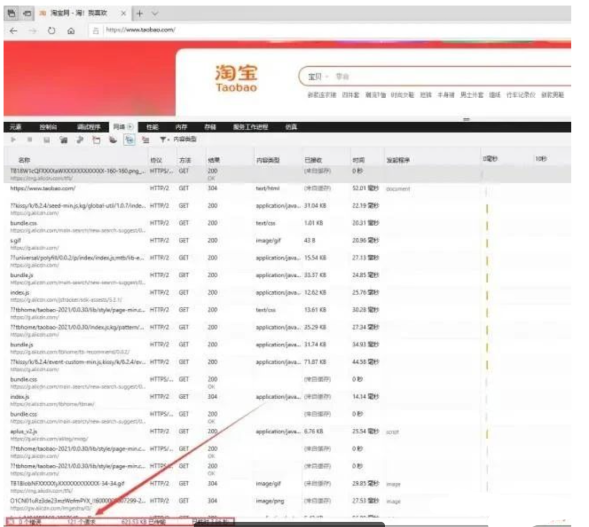Click the 121 个请求 status bar entry

(81, 522)
